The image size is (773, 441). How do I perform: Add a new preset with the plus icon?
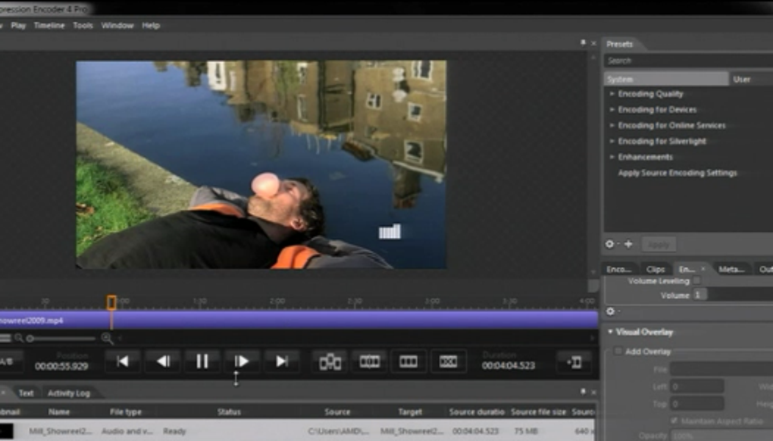(x=627, y=244)
